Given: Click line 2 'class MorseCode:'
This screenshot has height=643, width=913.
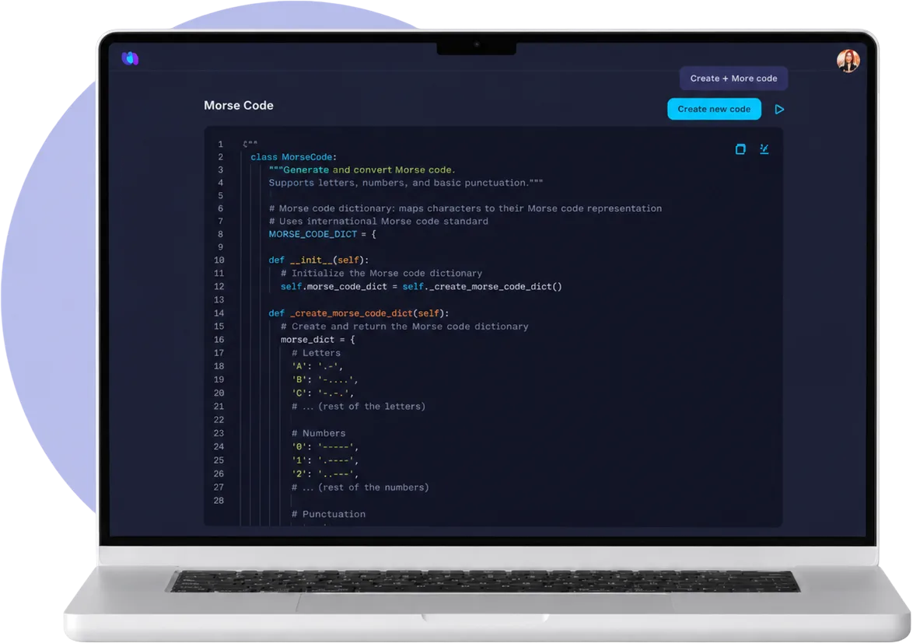Looking at the screenshot, I should 293,157.
